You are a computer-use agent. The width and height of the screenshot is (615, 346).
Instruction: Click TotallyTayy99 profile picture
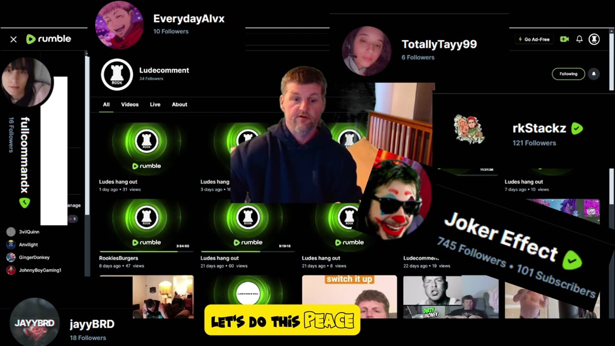click(x=367, y=51)
